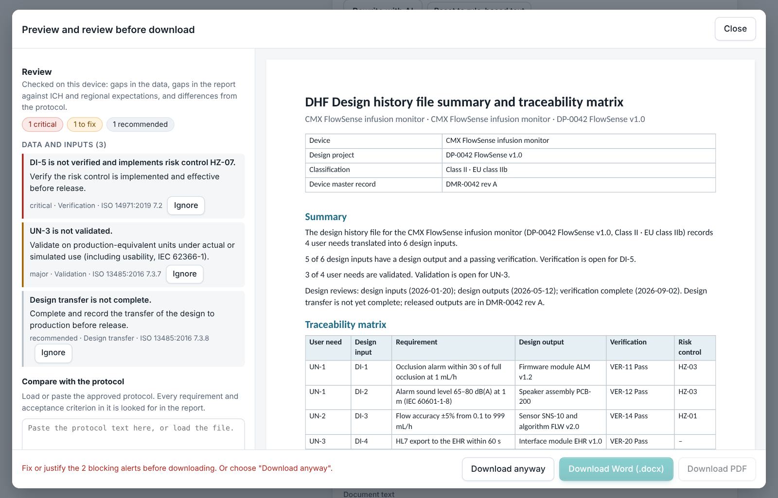Click 'Speaker assembly PCB-200' cell
This screenshot has width=778, height=498.
click(x=561, y=397)
